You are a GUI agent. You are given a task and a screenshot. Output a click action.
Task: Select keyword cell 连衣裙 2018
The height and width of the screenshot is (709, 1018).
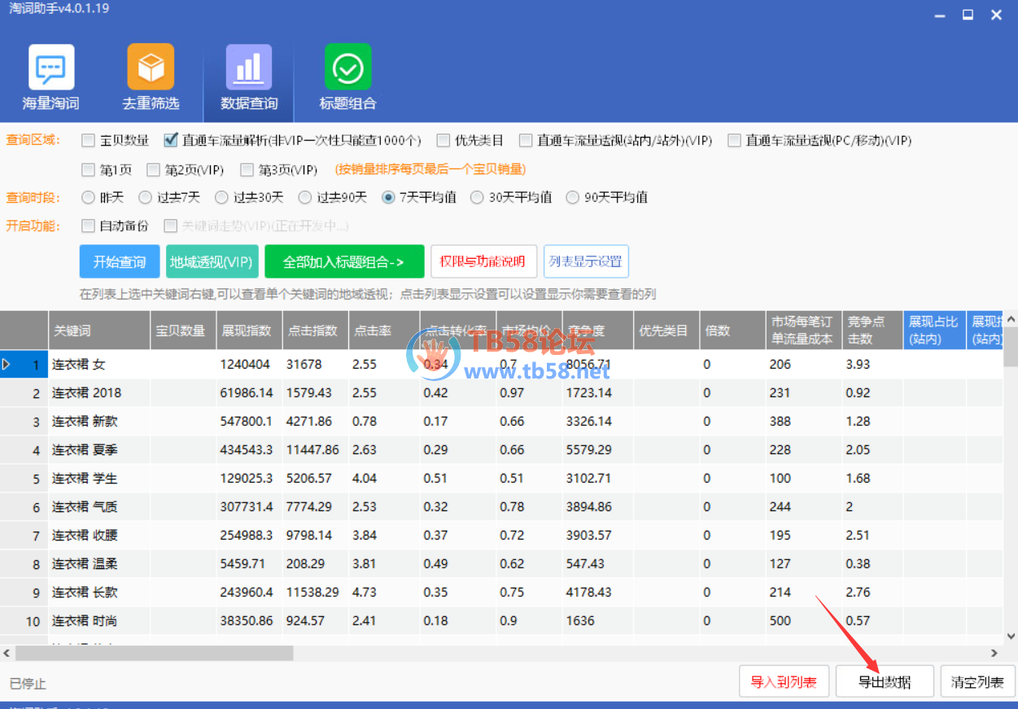(x=99, y=393)
